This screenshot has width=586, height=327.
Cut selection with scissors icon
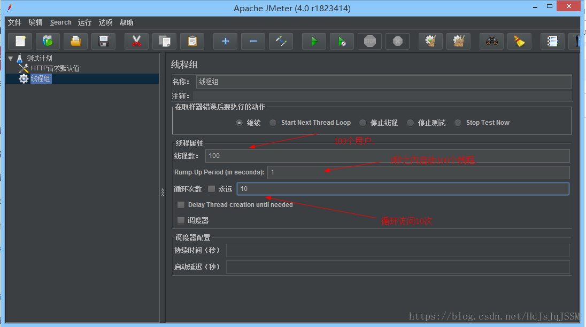(136, 41)
